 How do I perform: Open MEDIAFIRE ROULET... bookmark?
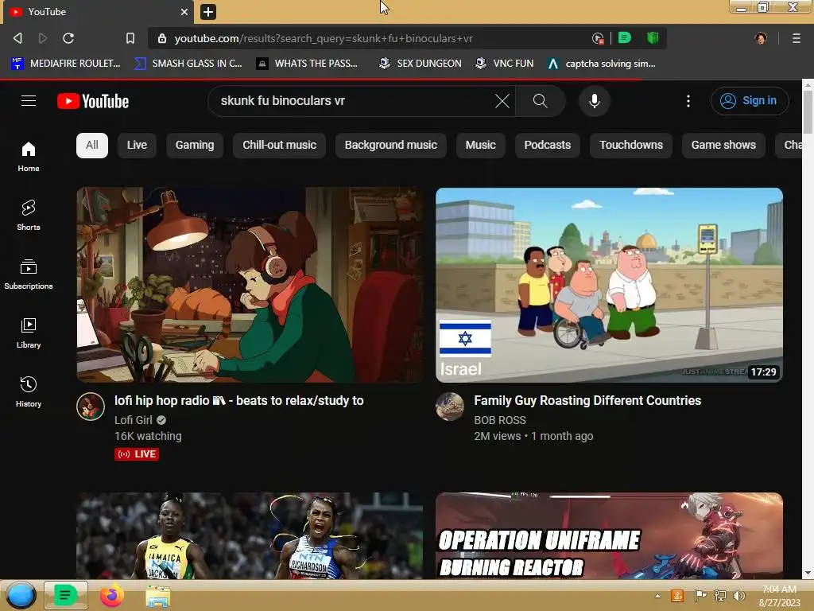coord(66,64)
